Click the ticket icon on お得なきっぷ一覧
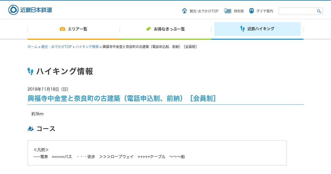The image size is (331, 174). pyautogui.click(x=149, y=29)
